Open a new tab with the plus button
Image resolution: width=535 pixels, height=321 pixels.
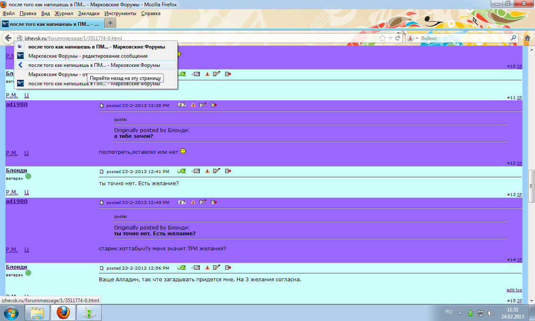click(110, 23)
